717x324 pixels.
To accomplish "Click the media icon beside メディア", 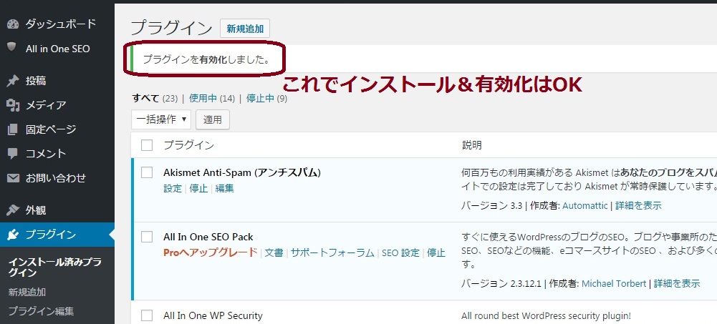I will point(13,105).
